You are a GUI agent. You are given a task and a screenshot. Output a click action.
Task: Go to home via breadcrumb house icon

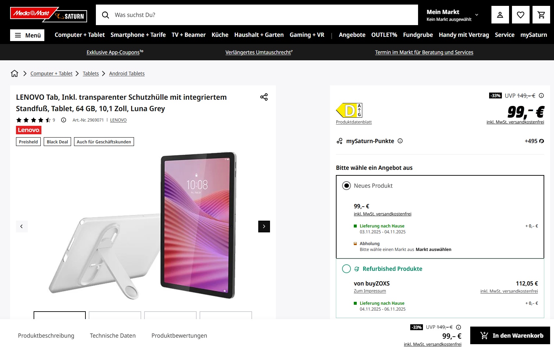pyautogui.click(x=15, y=74)
